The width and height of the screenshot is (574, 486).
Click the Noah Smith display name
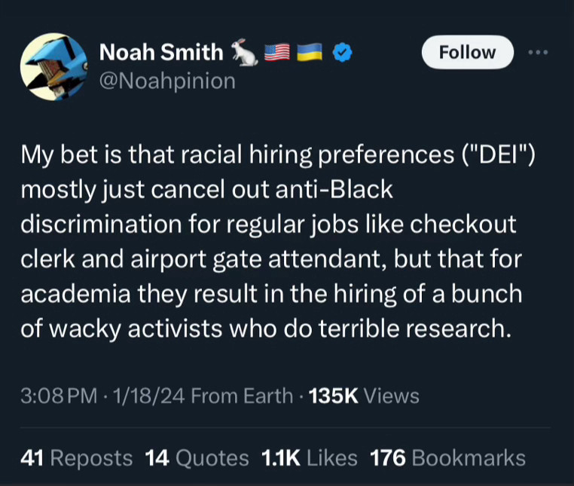(x=161, y=52)
